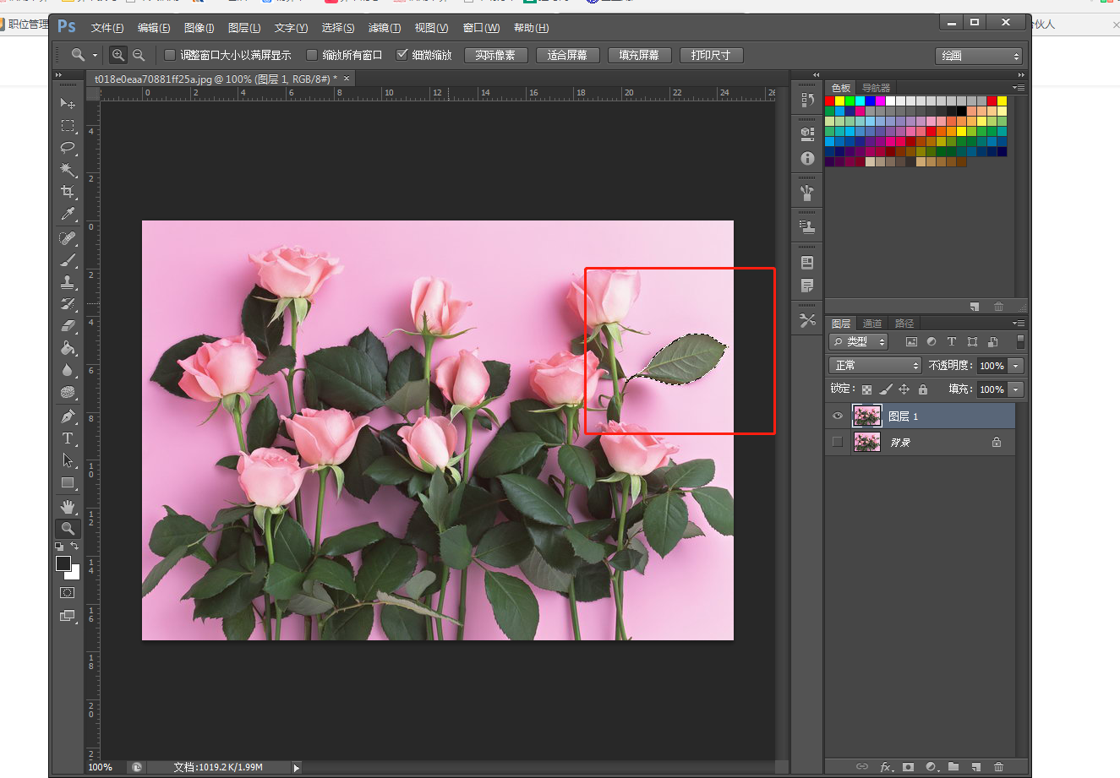Image resolution: width=1120 pixels, height=778 pixels.
Task: Switch to the 通道 tab
Action: (872, 324)
